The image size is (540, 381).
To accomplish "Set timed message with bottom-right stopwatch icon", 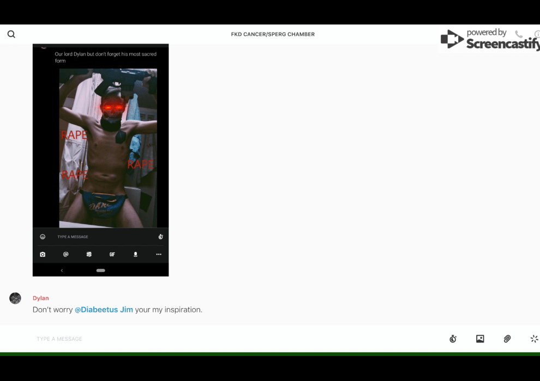I will [x=453, y=339].
